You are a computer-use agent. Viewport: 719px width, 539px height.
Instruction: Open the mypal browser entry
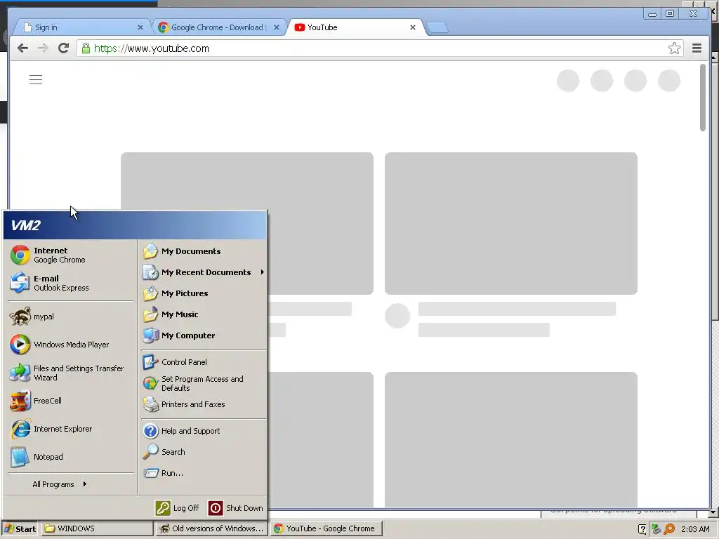(x=71, y=317)
